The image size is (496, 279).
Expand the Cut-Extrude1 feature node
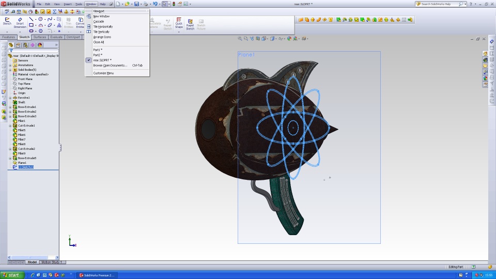point(10,126)
